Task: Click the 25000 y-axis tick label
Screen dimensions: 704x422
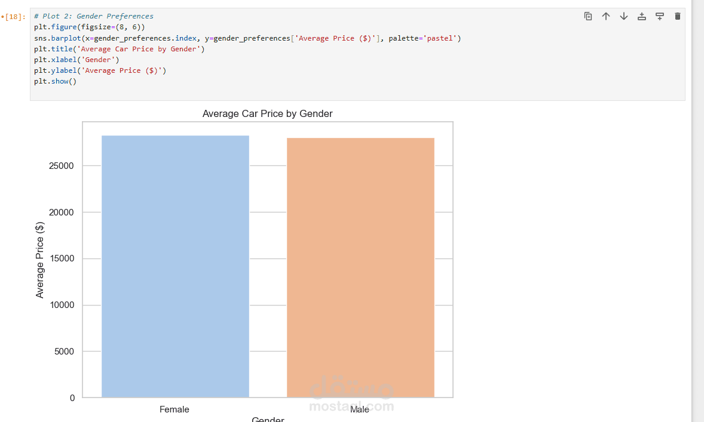Action: [x=62, y=166]
